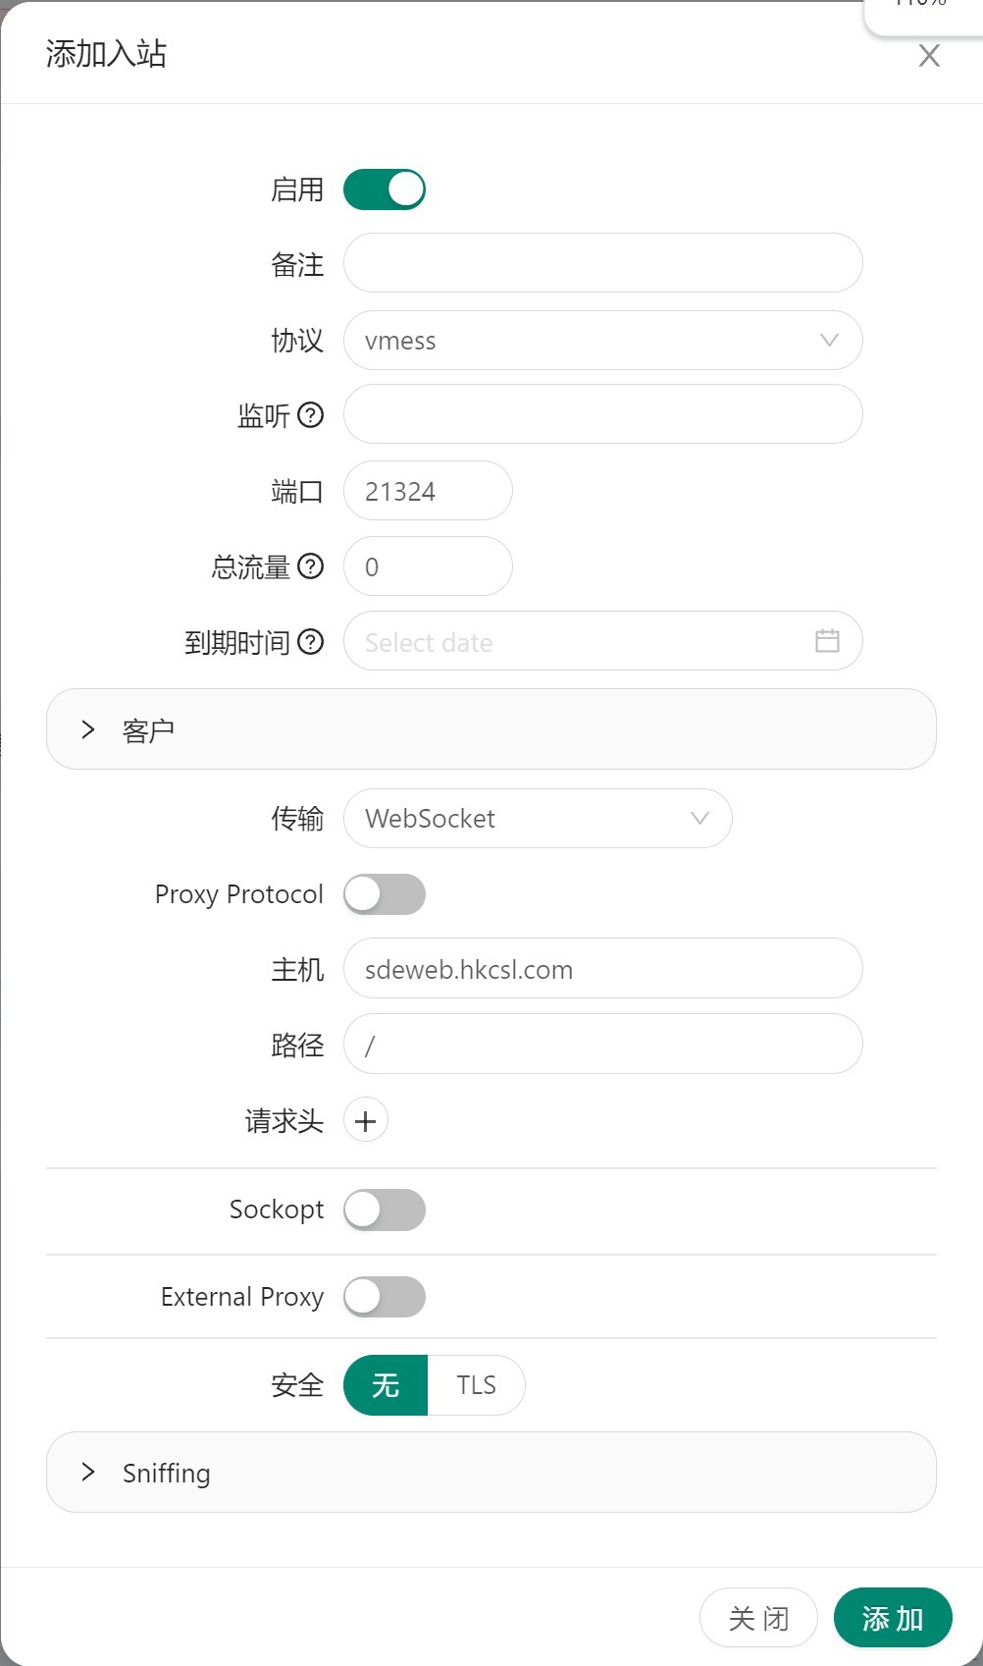Add a request header with plus icon
The height and width of the screenshot is (1666, 983).
366,1121
